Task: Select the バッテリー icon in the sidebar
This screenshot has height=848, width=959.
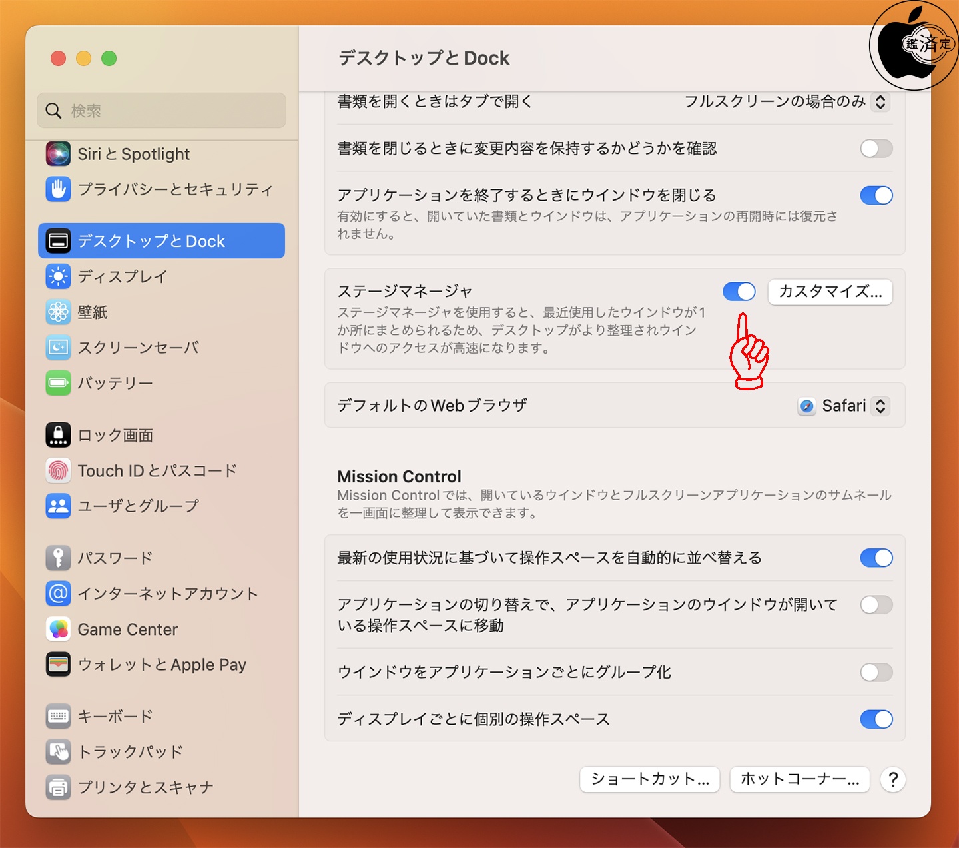Action: point(59,383)
